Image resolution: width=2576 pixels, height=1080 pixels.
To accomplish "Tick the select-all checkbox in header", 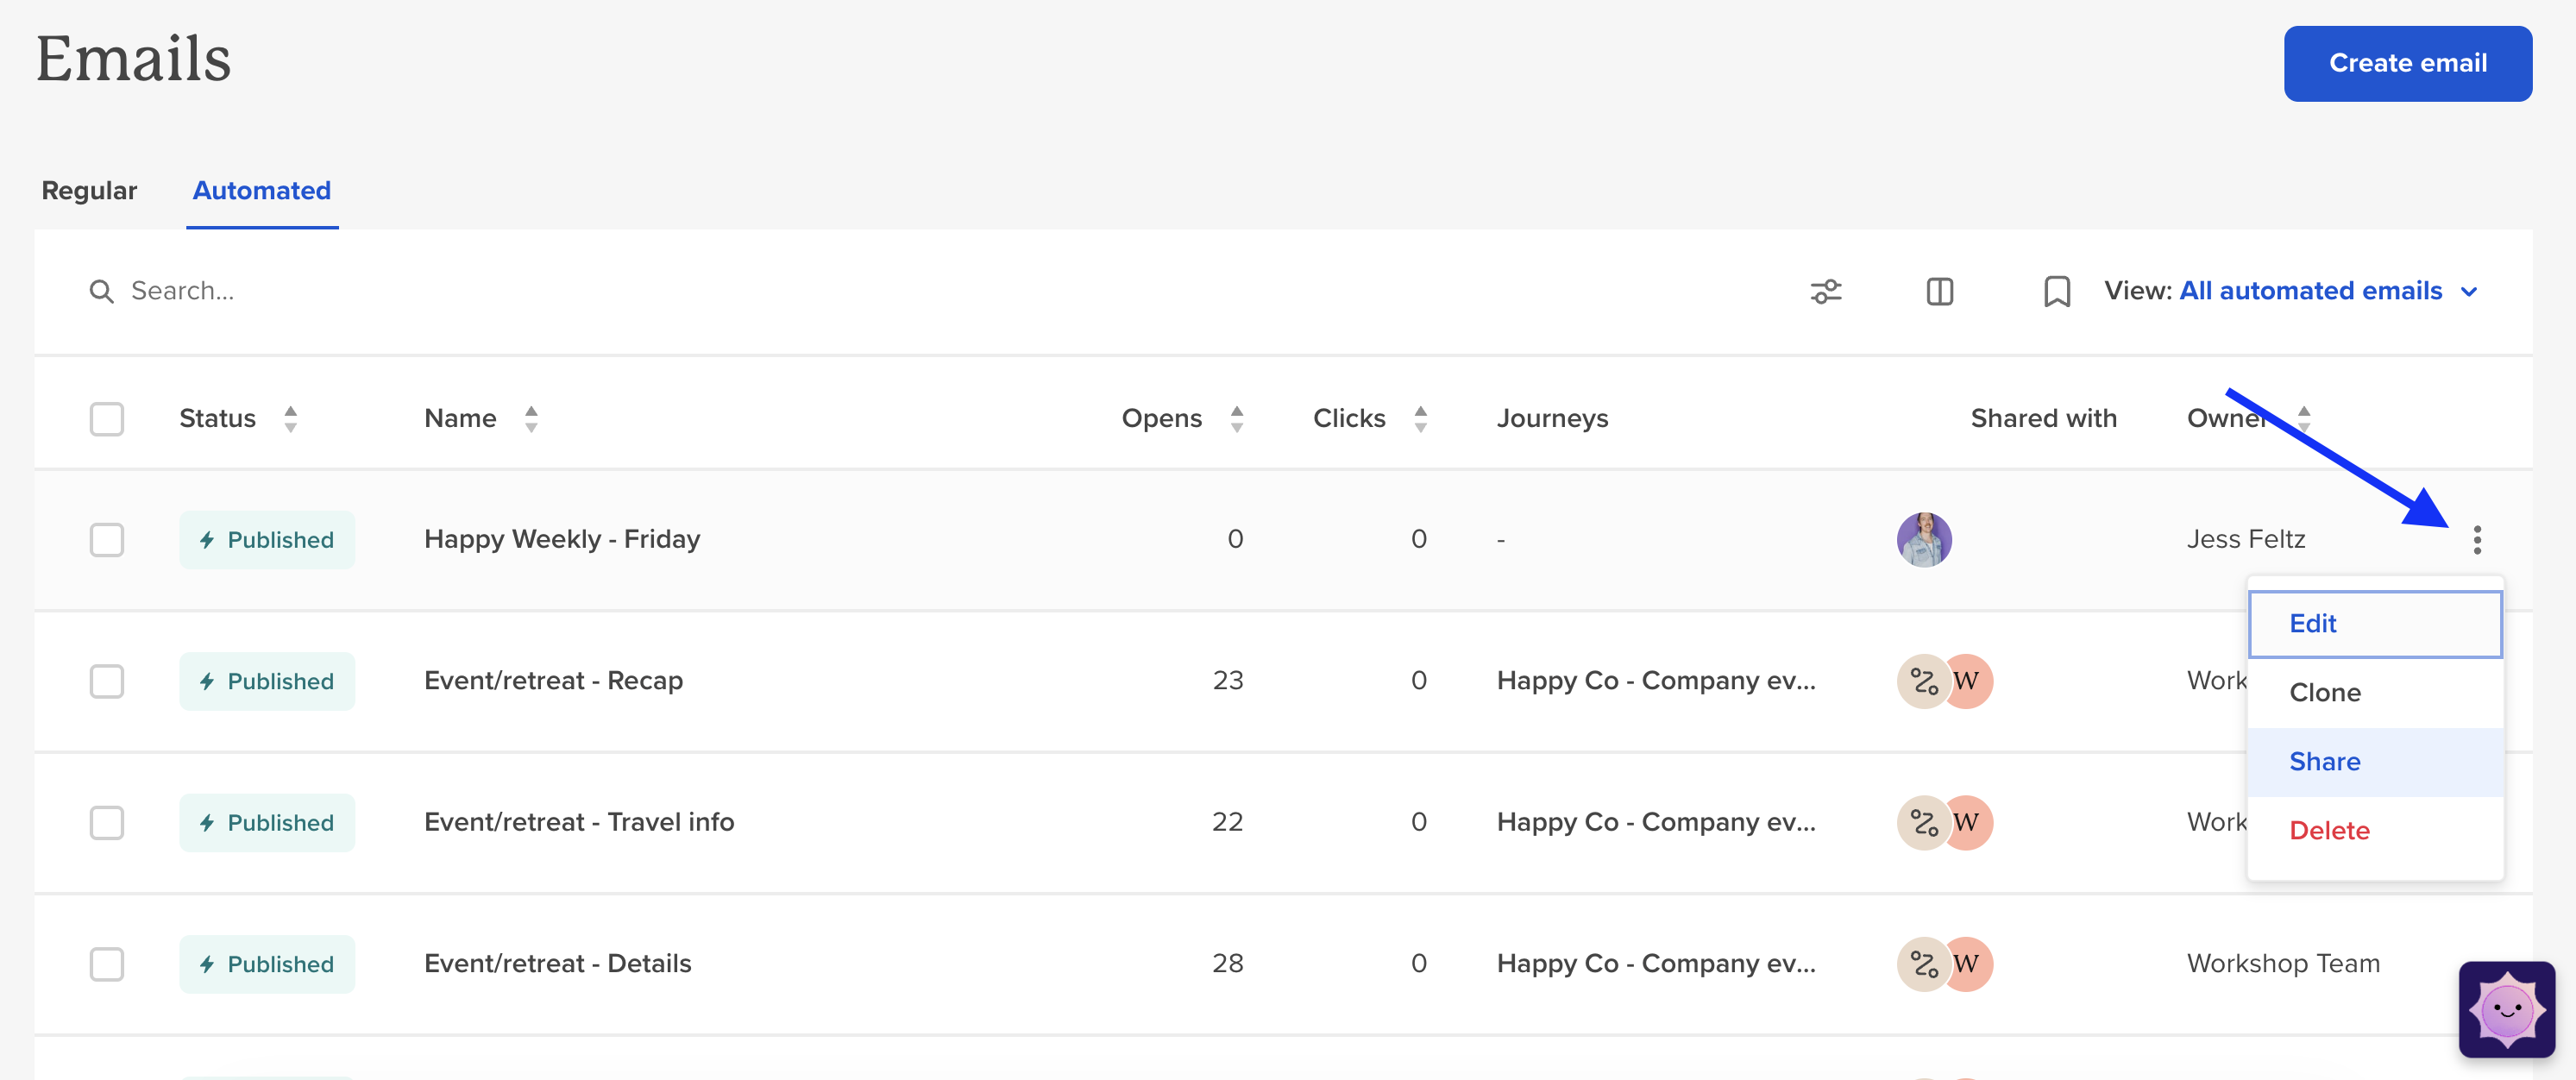I will pos(106,419).
